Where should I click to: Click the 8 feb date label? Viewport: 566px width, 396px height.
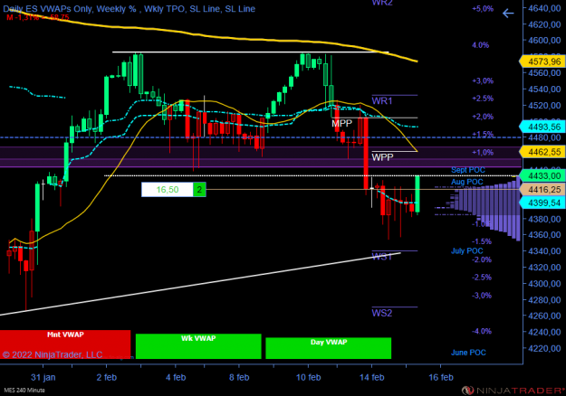[x=239, y=377]
